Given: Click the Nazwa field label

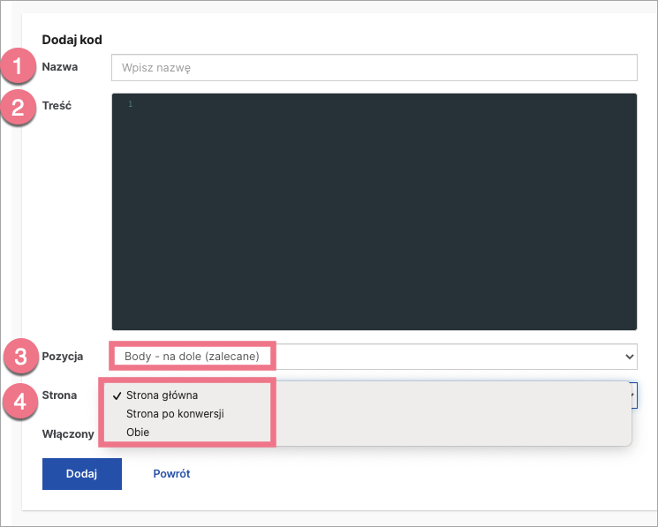Looking at the screenshot, I should point(60,67).
